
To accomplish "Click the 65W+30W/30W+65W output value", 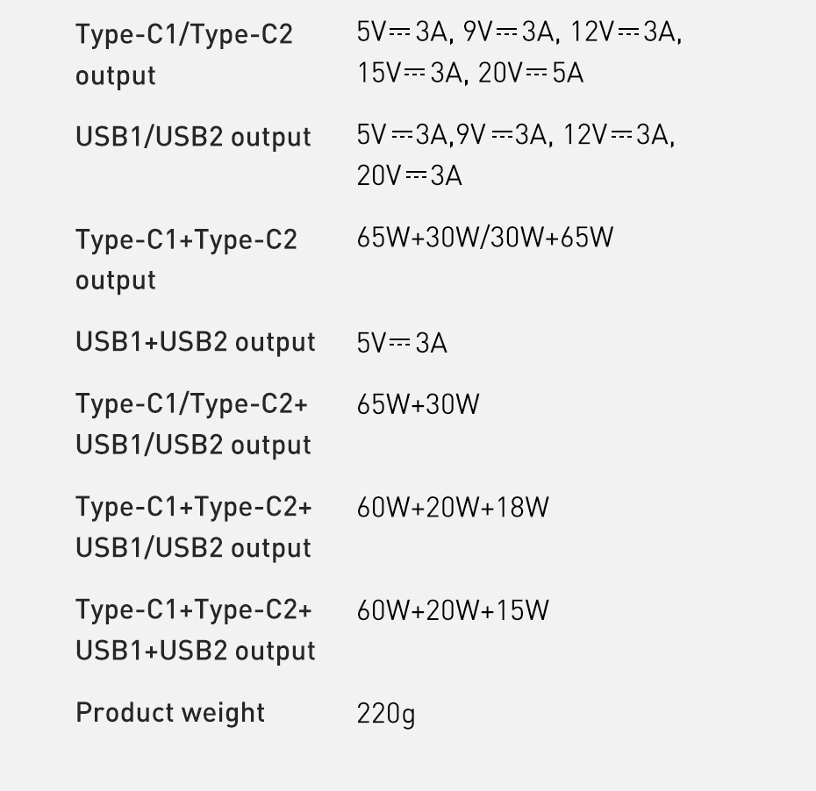I will click(x=485, y=238).
